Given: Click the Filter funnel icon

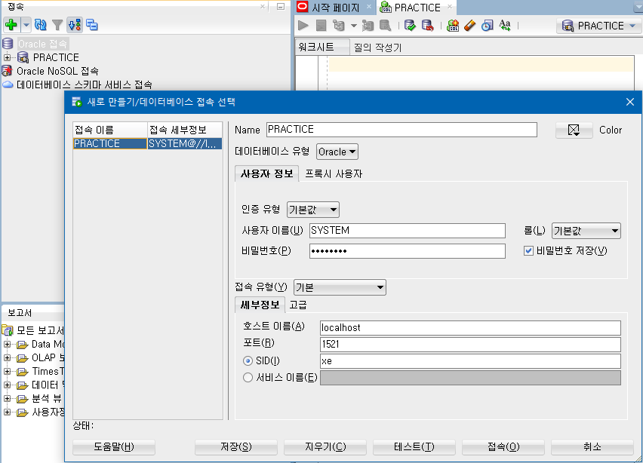Looking at the screenshot, I should coord(57,25).
